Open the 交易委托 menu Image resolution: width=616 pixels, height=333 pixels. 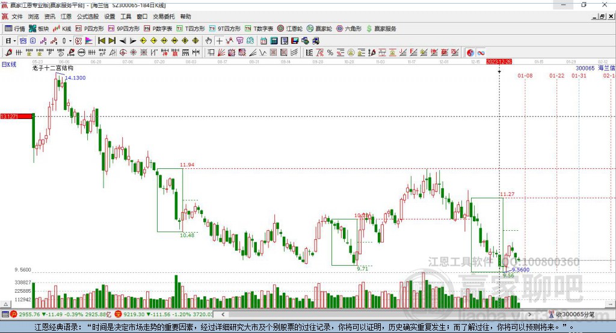tap(164, 16)
